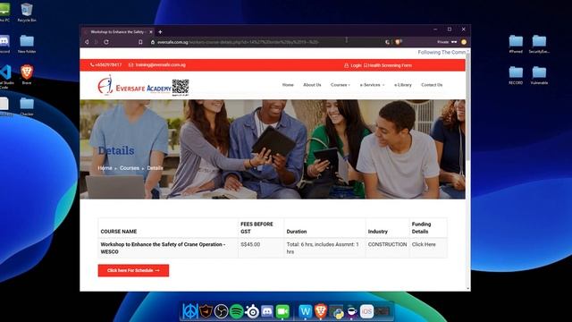Click the QR code beside the logo

(x=181, y=87)
